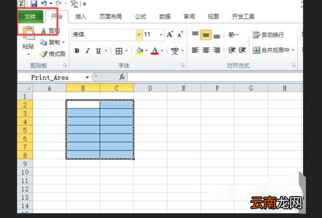The image size is (322, 218).
Task: Open the borders dropdown arrow
Action: [x=127, y=50]
